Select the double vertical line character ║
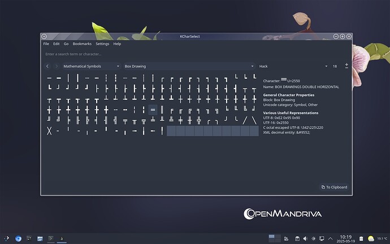This screenshot has height=244, width=390. pos(162,110)
